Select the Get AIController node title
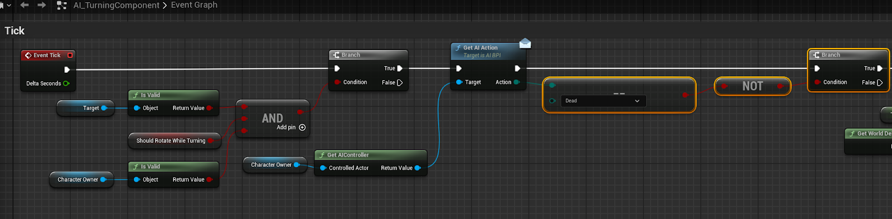Screen dimensions: 892x219 (348, 155)
